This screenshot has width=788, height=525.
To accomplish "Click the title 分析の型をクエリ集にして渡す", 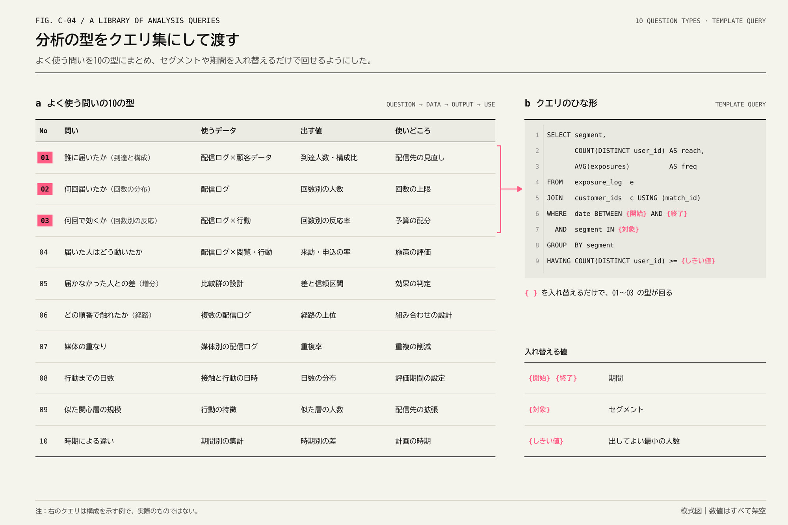I will 138,40.
